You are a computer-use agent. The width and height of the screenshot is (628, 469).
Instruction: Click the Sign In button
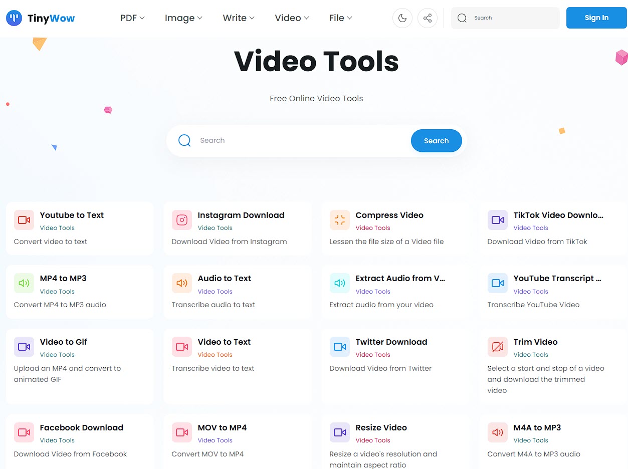(x=596, y=18)
